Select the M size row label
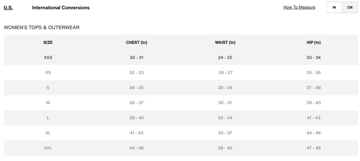This screenshot has height=161, width=360. click(48, 103)
